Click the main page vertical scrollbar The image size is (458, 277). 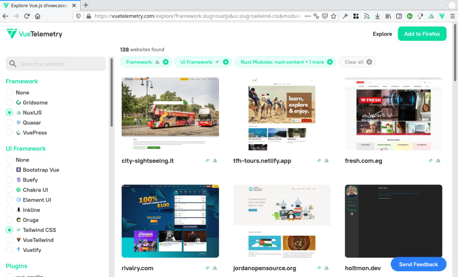pos(455,53)
